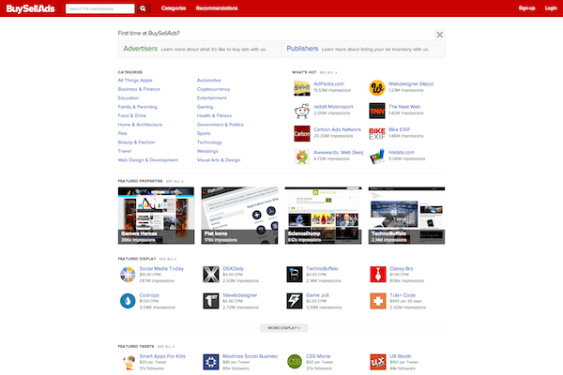Open the Categories menu
The image size is (563, 375).
pyautogui.click(x=174, y=8)
